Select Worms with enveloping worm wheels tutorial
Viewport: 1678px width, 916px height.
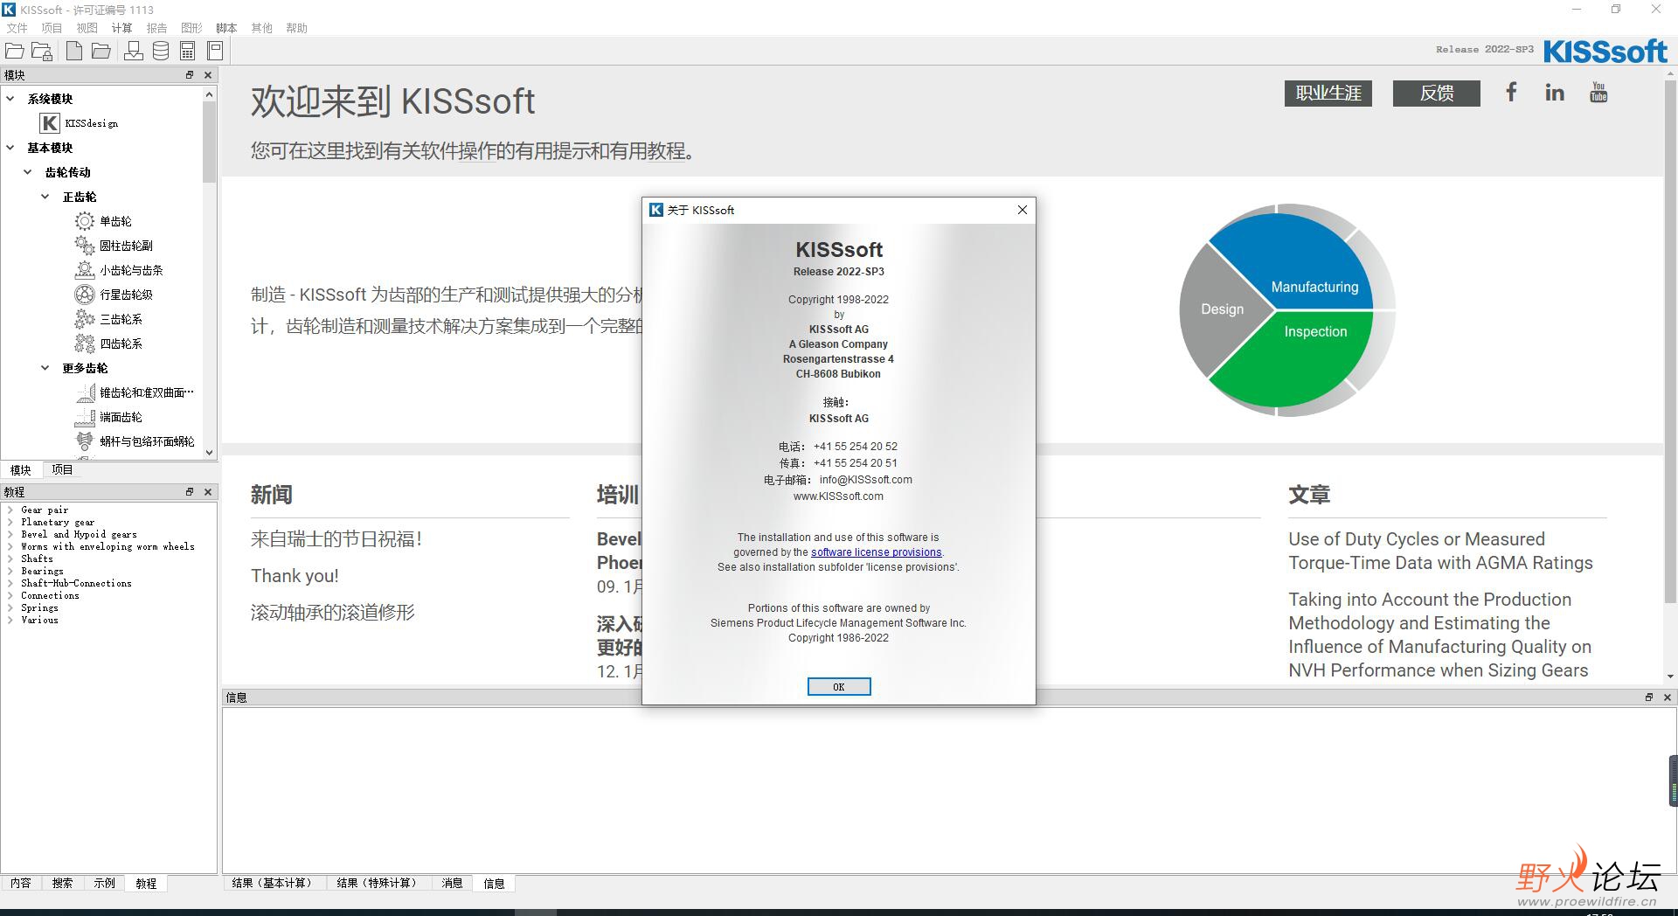pos(107,546)
